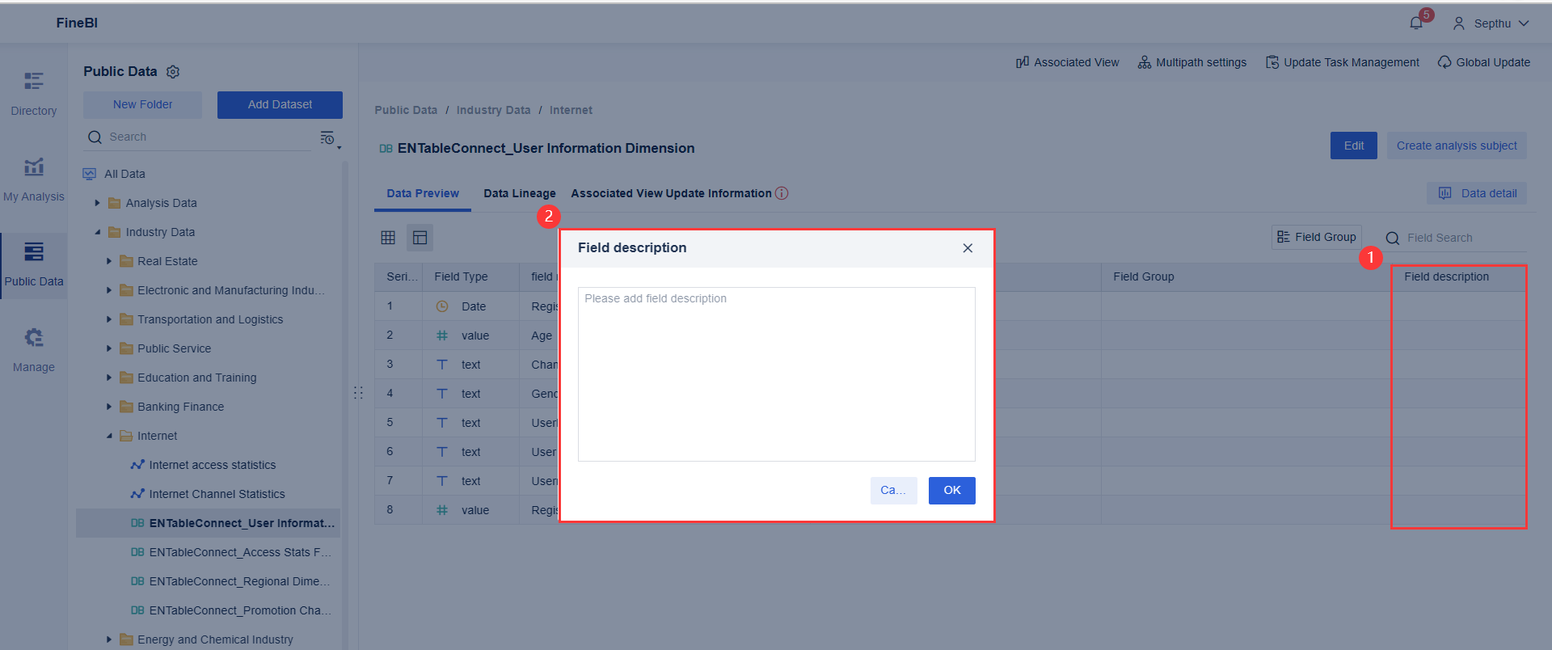Click the info icon beside Associated View Update Information
Viewport: 1552px width, 650px height.
pos(782,193)
